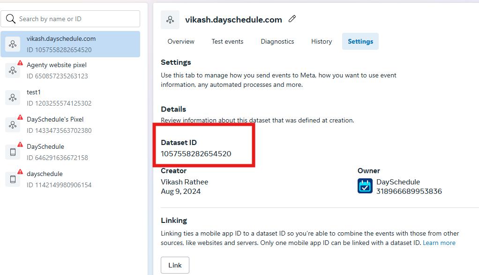Click the test1 dataset icon

tap(13, 98)
